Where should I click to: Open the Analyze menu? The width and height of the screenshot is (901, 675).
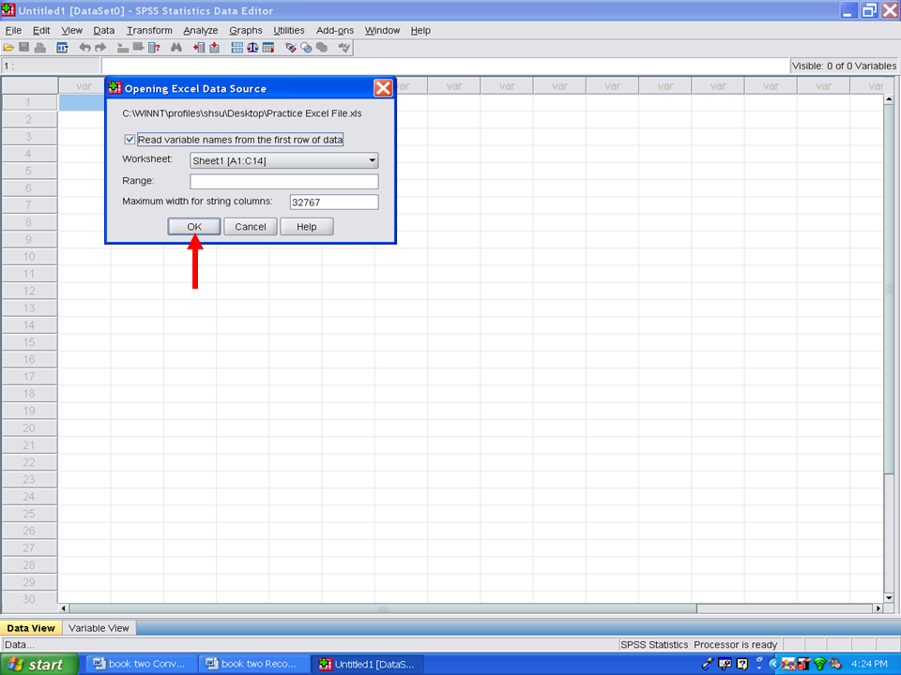tap(200, 30)
